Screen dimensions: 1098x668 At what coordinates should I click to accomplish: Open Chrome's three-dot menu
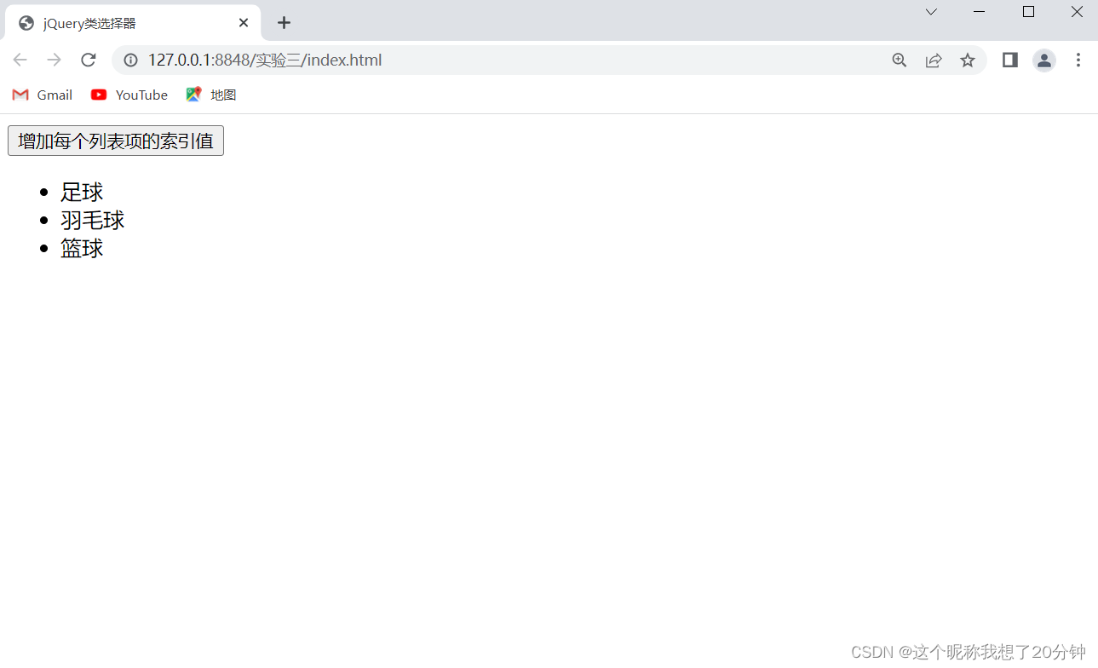(1078, 60)
